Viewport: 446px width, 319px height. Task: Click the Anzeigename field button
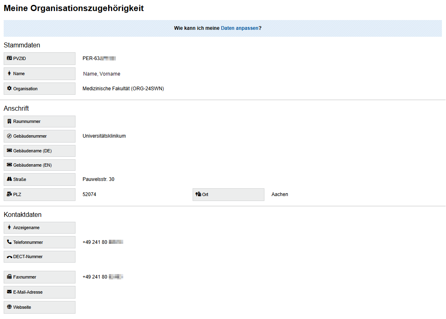39,228
